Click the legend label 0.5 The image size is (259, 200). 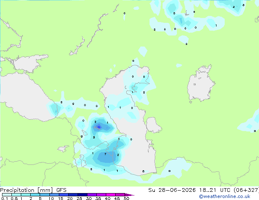coord(14,198)
